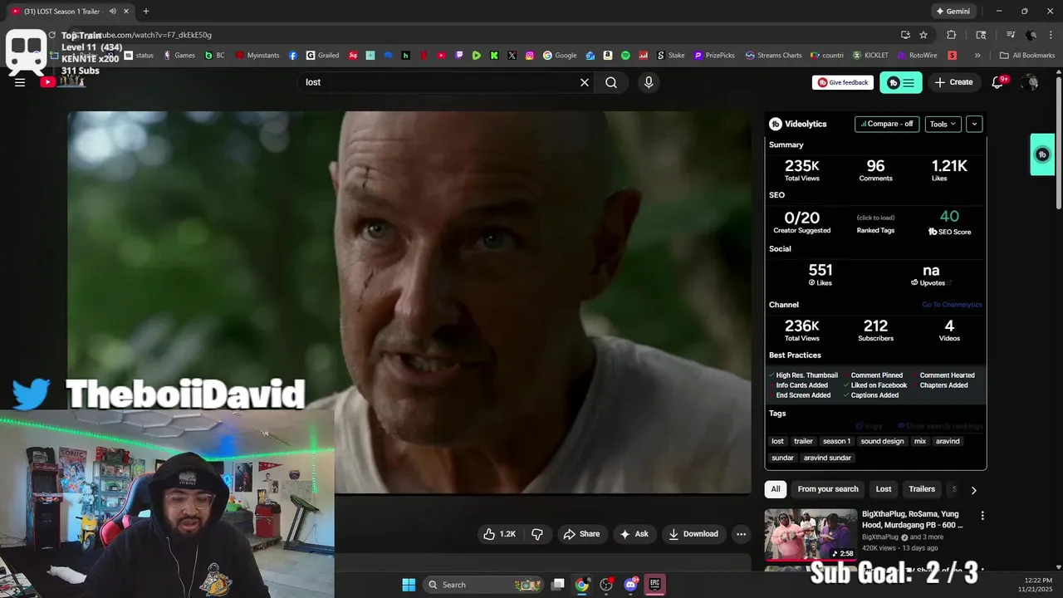
Task: Open the Streams Charts bookmark
Action: (x=773, y=56)
